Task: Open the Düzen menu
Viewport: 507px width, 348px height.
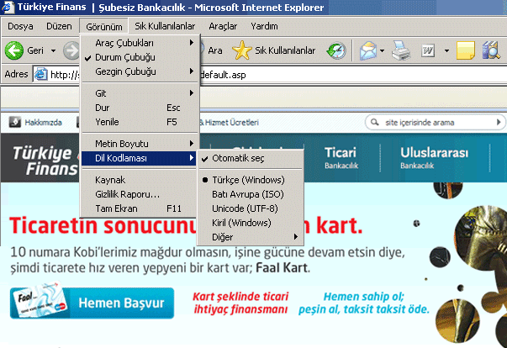Action: pyautogui.click(x=59, y=26)
